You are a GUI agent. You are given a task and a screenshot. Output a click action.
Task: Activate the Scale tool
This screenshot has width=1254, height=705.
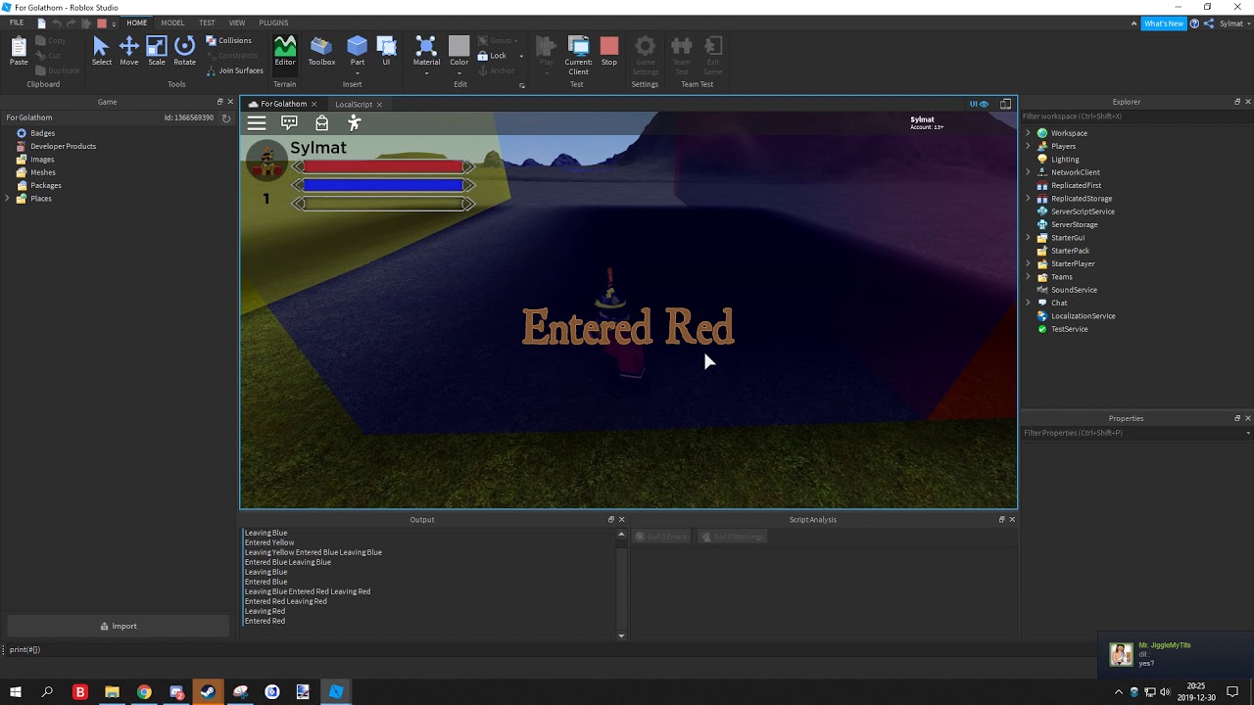point(157,51)
